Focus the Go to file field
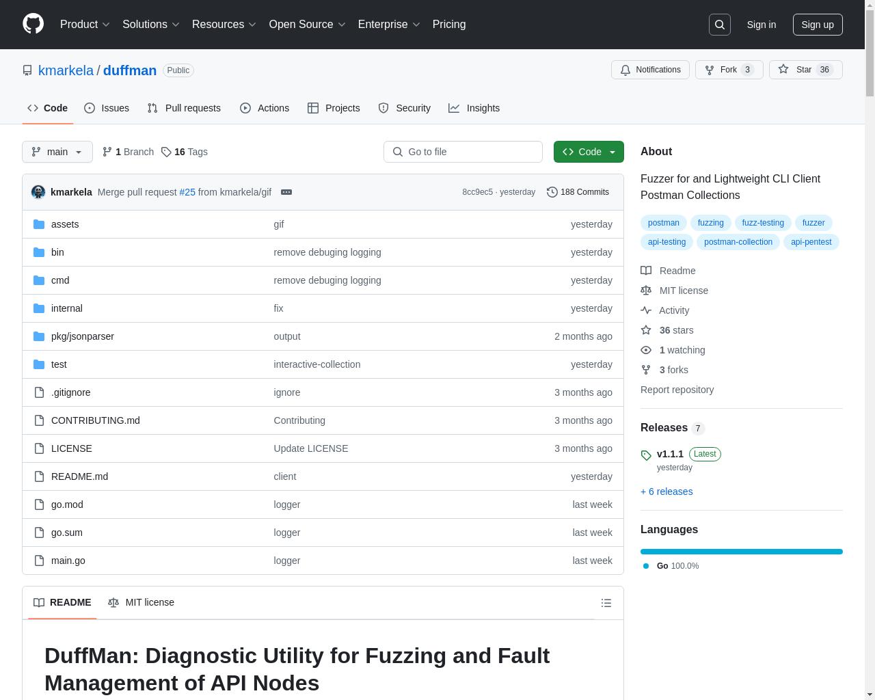875x700 pixels. 463,152
